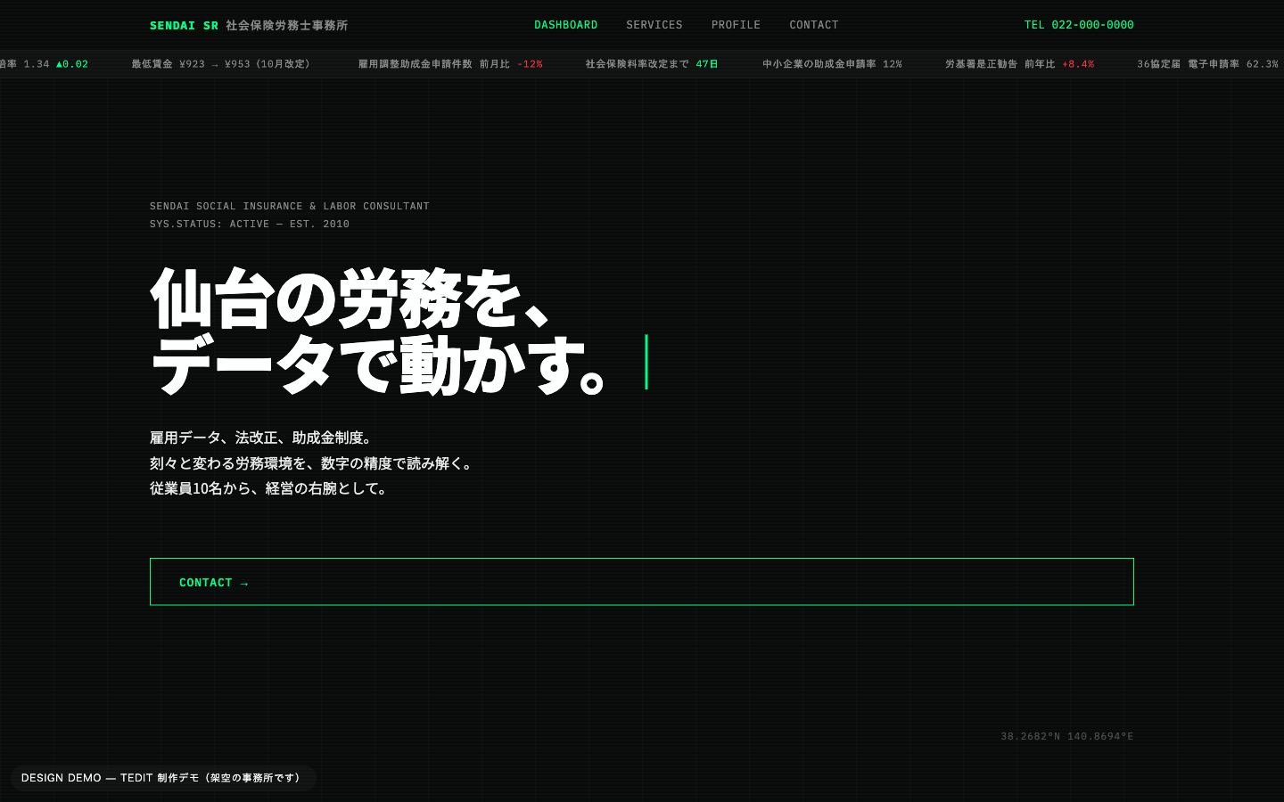Click the 労基署是正勧告 前年比 +8.4% ticker entry
Screen dimensions: 1284x802
coord(1019,64)
